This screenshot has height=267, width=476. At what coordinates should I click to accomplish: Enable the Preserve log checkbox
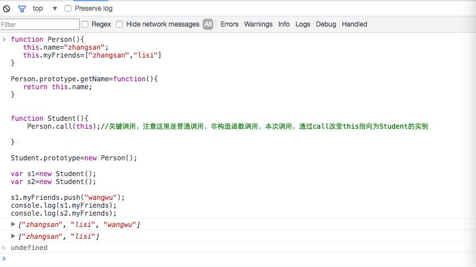68,8
